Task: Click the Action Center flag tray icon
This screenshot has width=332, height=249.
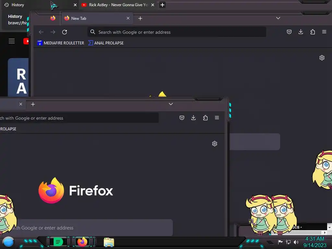Action: 280,242
